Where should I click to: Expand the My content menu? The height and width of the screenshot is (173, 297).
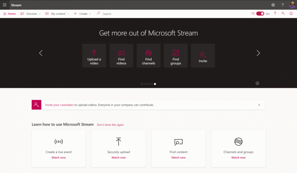tap(57, 14)
